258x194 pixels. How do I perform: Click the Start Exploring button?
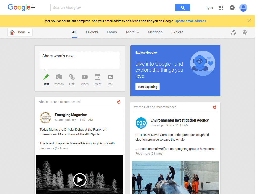147,87
